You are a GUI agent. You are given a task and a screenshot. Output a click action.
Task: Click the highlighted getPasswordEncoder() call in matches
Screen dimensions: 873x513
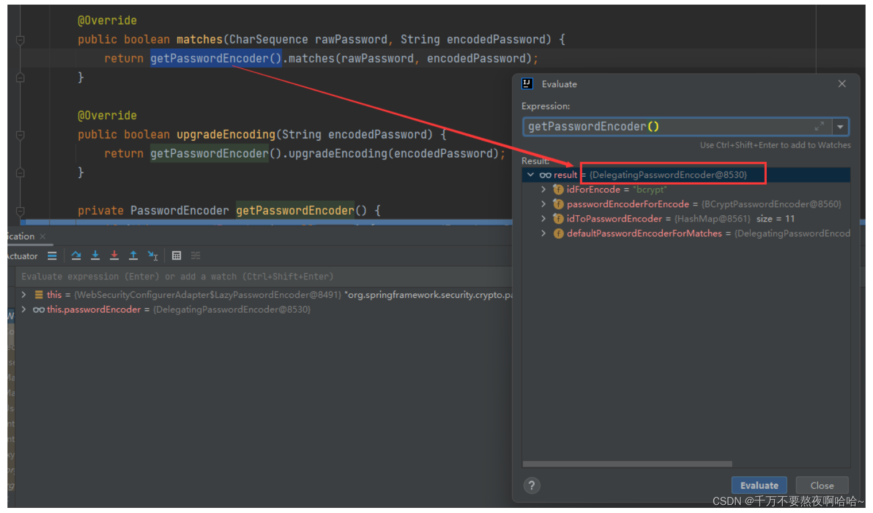coord(216,59)
